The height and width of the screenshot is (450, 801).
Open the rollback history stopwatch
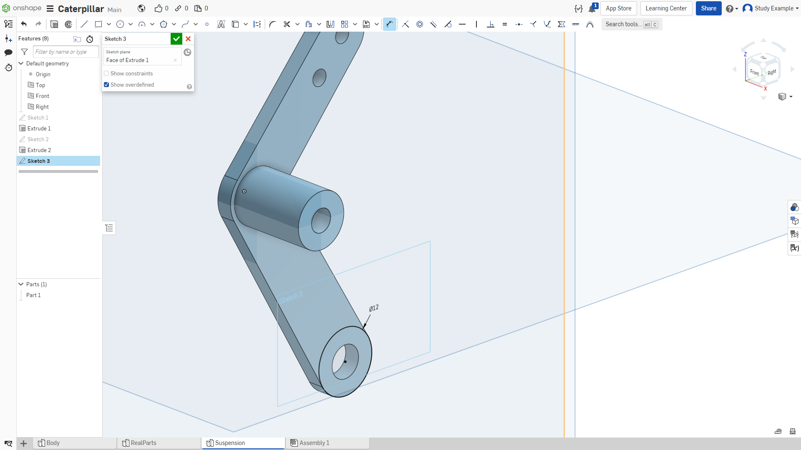tap(90, 39)
